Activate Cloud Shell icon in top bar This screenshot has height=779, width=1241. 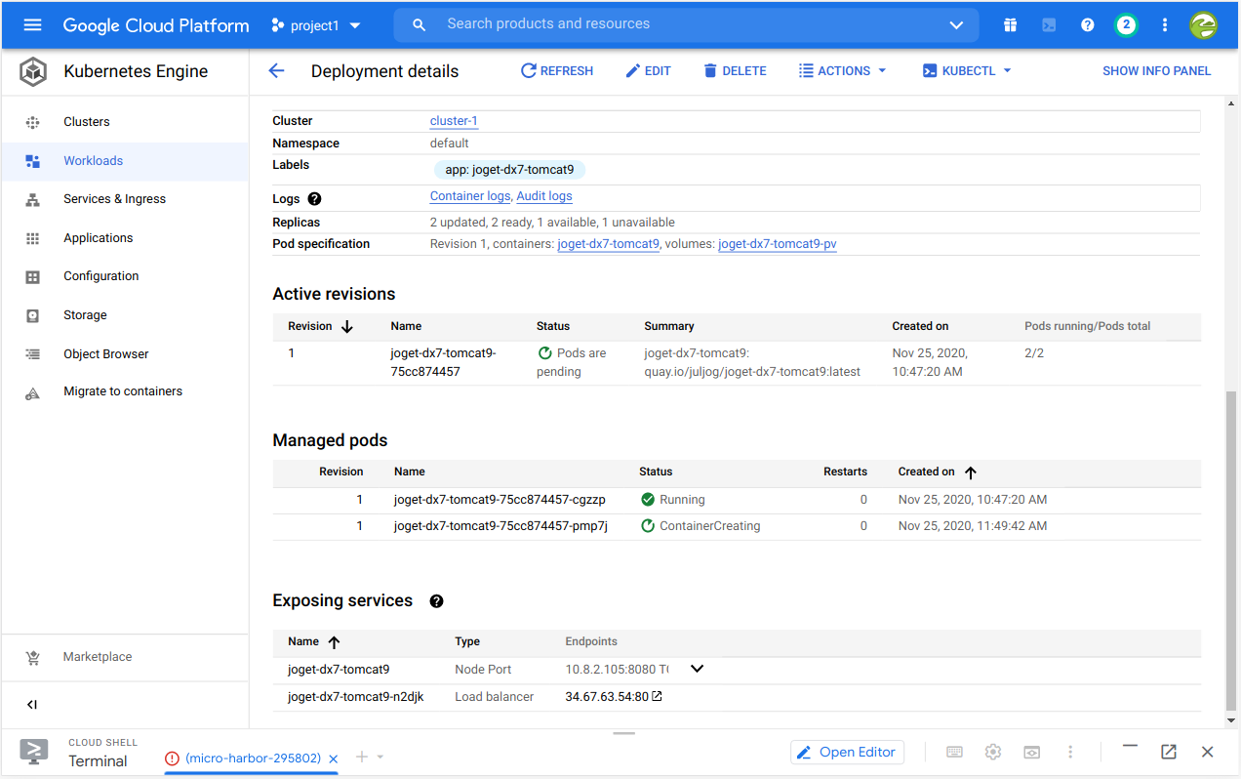tap(1049, 25)
